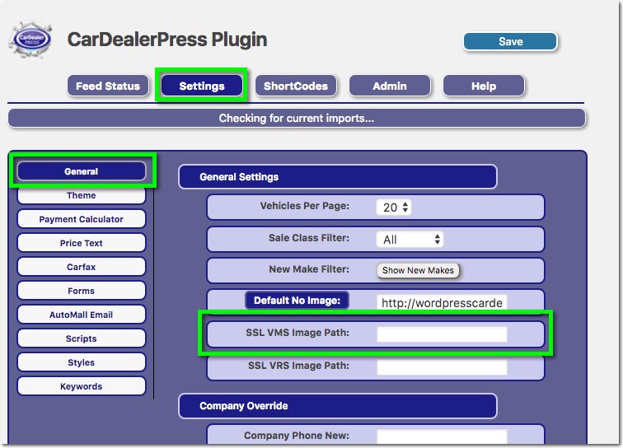623x448 pixels.
Task: Go to the Admin tab
Action: click(x=389, y=86)
